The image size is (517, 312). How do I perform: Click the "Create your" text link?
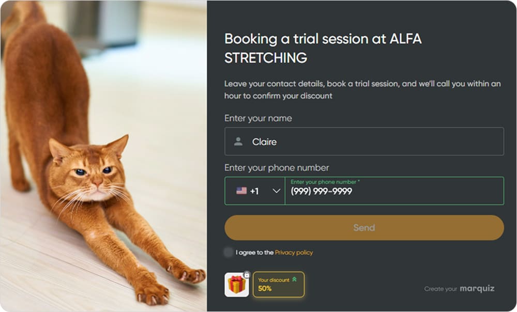coord(440,289)
